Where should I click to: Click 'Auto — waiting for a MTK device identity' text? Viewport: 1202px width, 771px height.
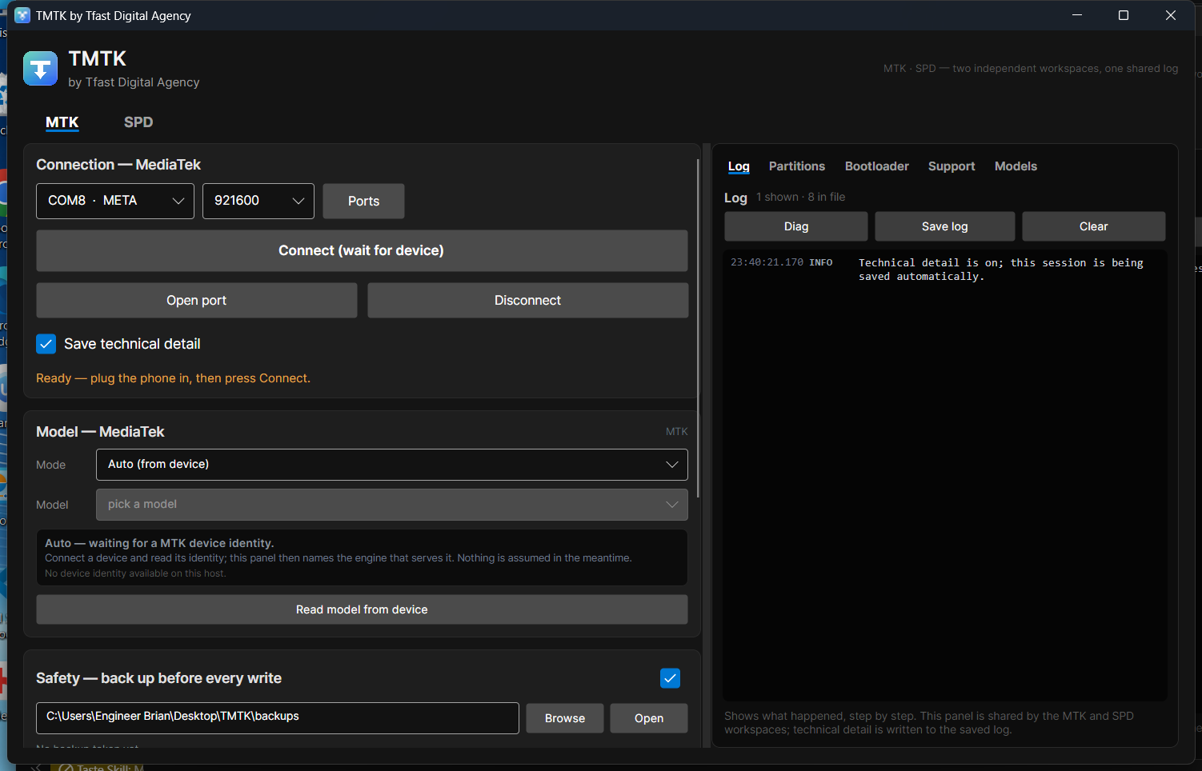coord(159,543)
